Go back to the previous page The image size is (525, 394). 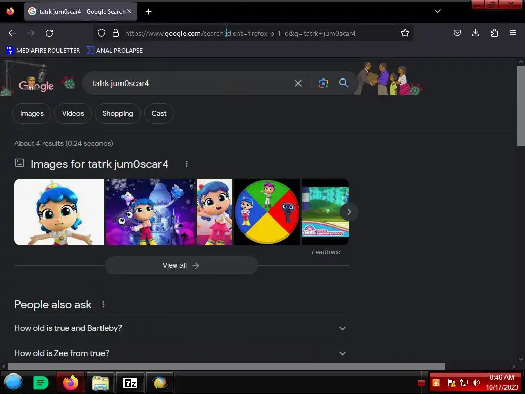[x=12, y=33]
